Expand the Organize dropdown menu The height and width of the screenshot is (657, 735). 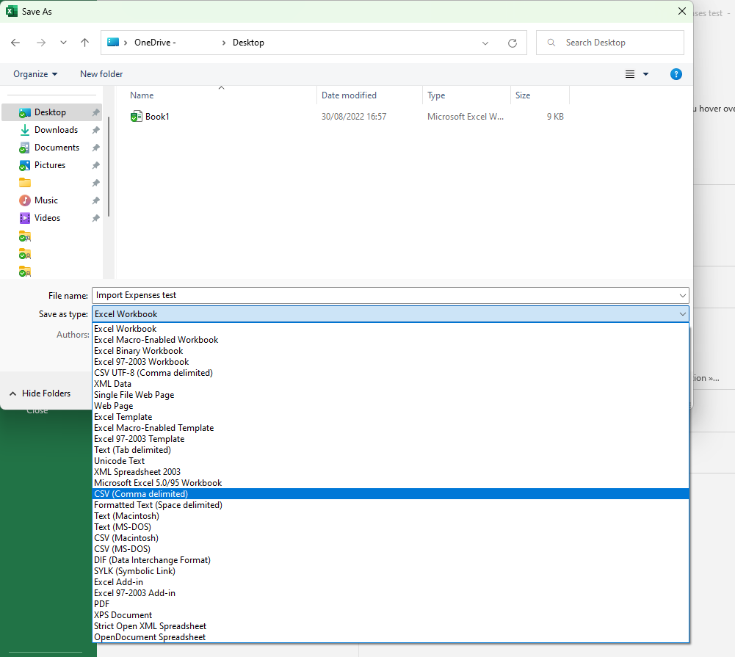[35, 74]
